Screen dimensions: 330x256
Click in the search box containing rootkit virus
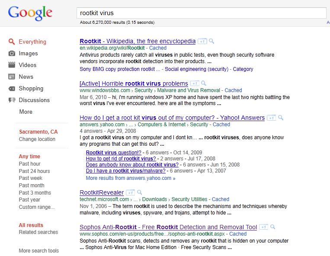point(202,13)
